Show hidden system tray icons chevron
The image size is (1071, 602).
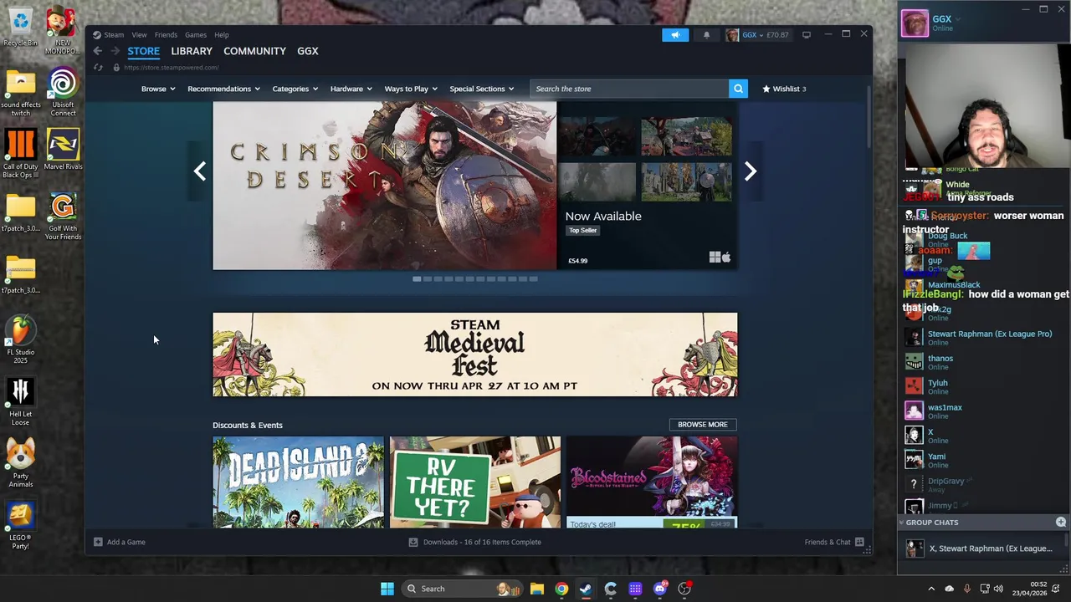pos(931,589)
